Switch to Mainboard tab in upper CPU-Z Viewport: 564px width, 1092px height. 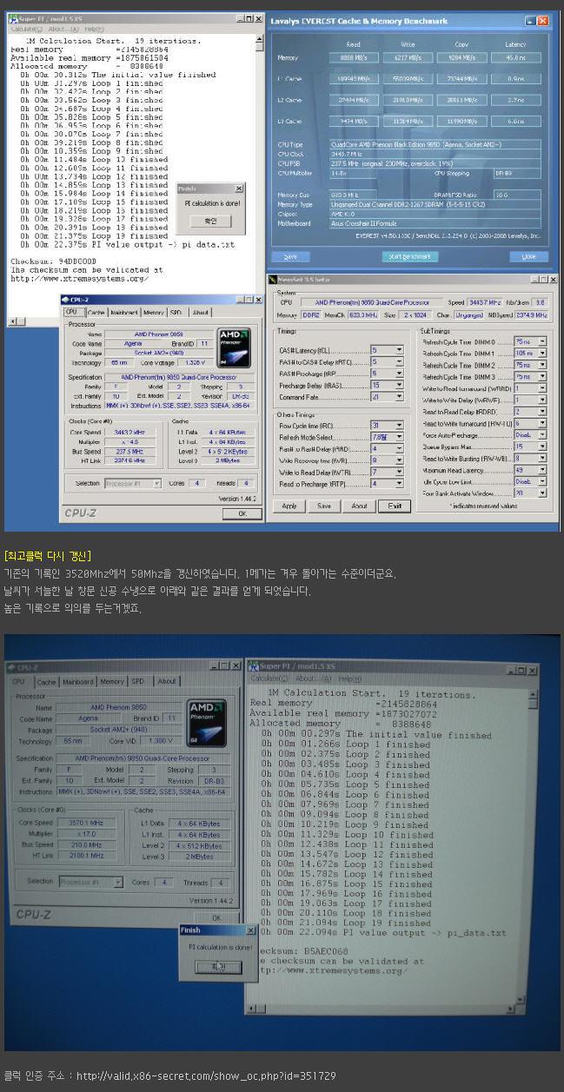tap(123, 312)
